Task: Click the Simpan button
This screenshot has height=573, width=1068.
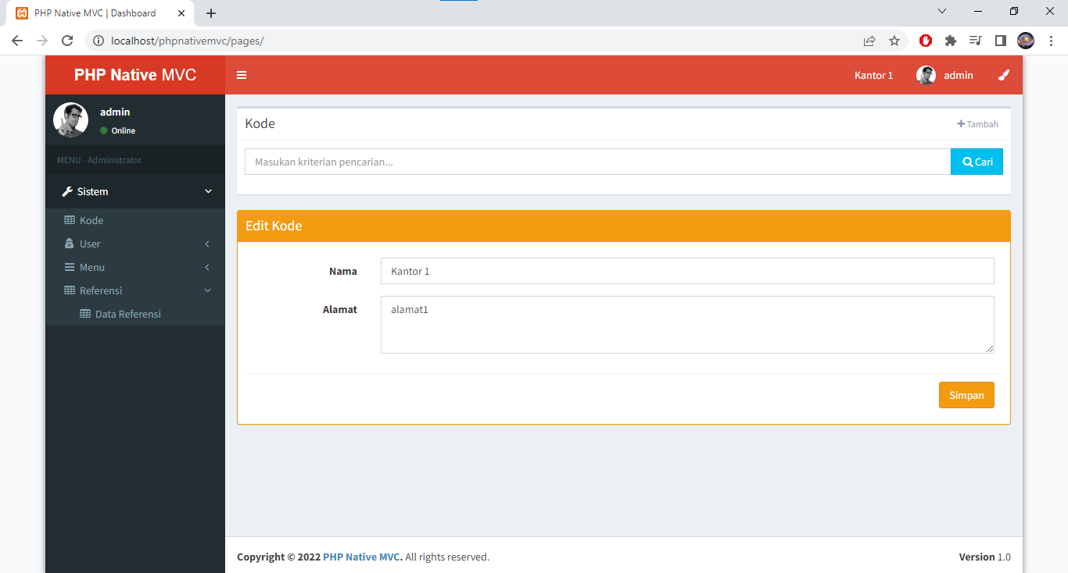Action: (966, 395)
